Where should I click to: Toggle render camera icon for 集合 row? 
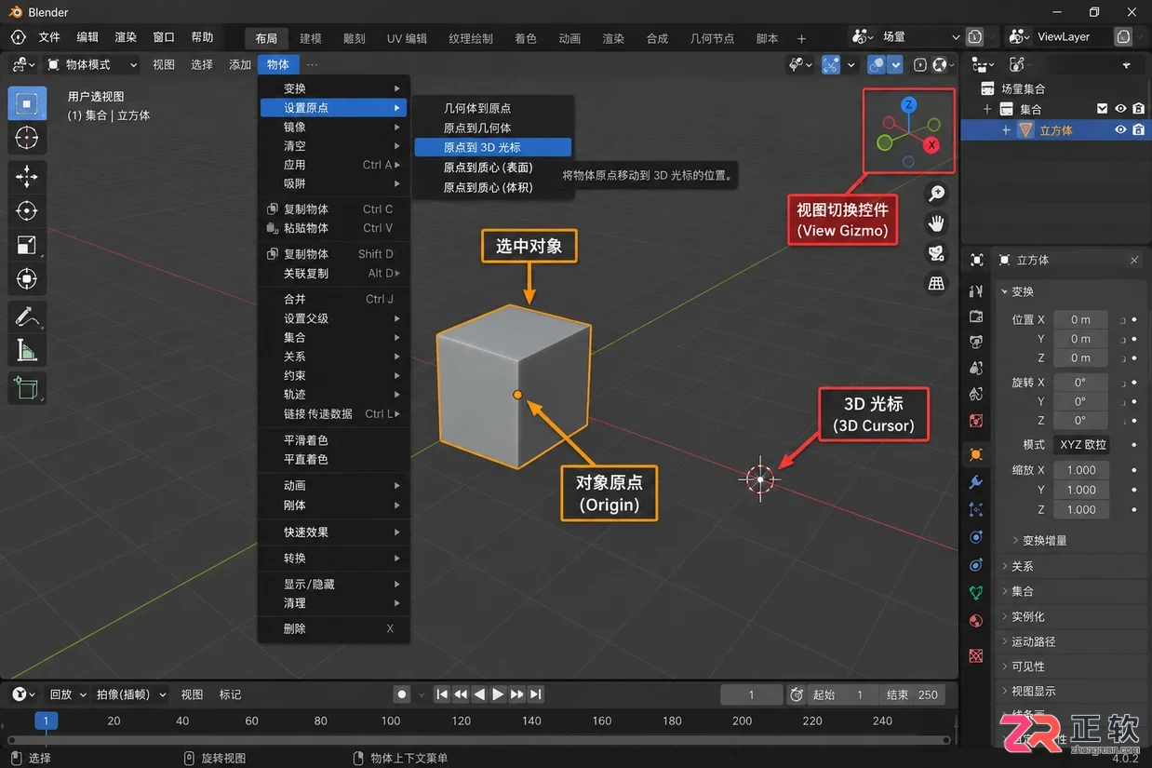tap(1138, 109)
